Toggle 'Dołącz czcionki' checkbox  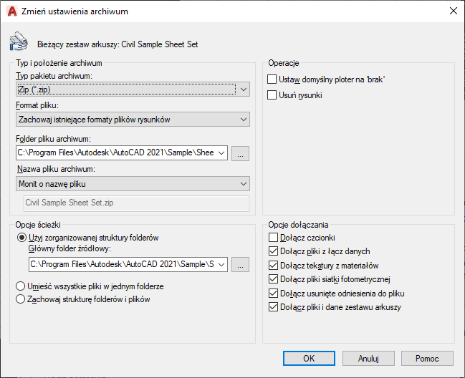(272, 238)
